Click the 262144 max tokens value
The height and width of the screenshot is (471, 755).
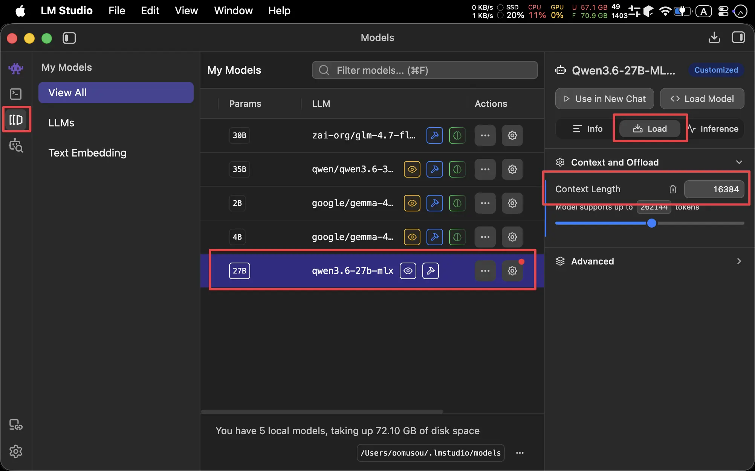(x=654, y=207)
